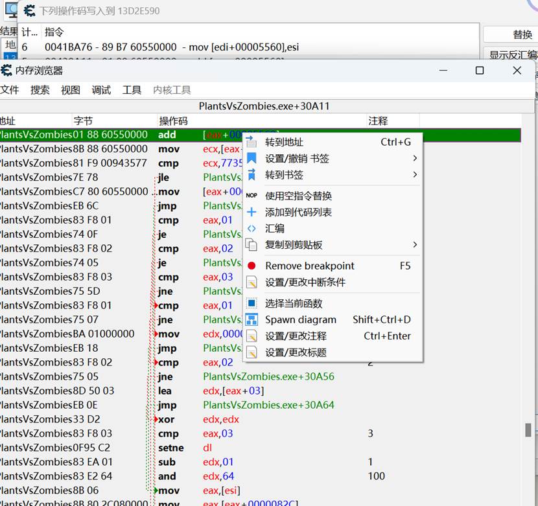
Task: Click the set comment note icon
Action: tap(251, 336)
